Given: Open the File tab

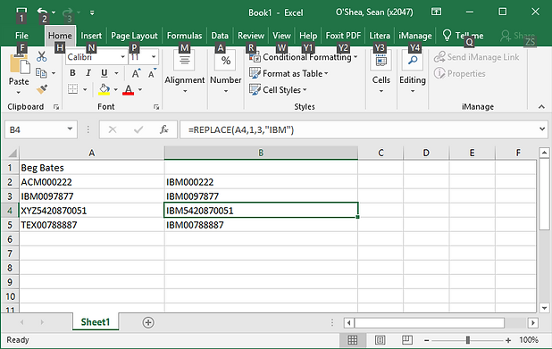Looking at the screenshot, I should click(x=21, y=36).
